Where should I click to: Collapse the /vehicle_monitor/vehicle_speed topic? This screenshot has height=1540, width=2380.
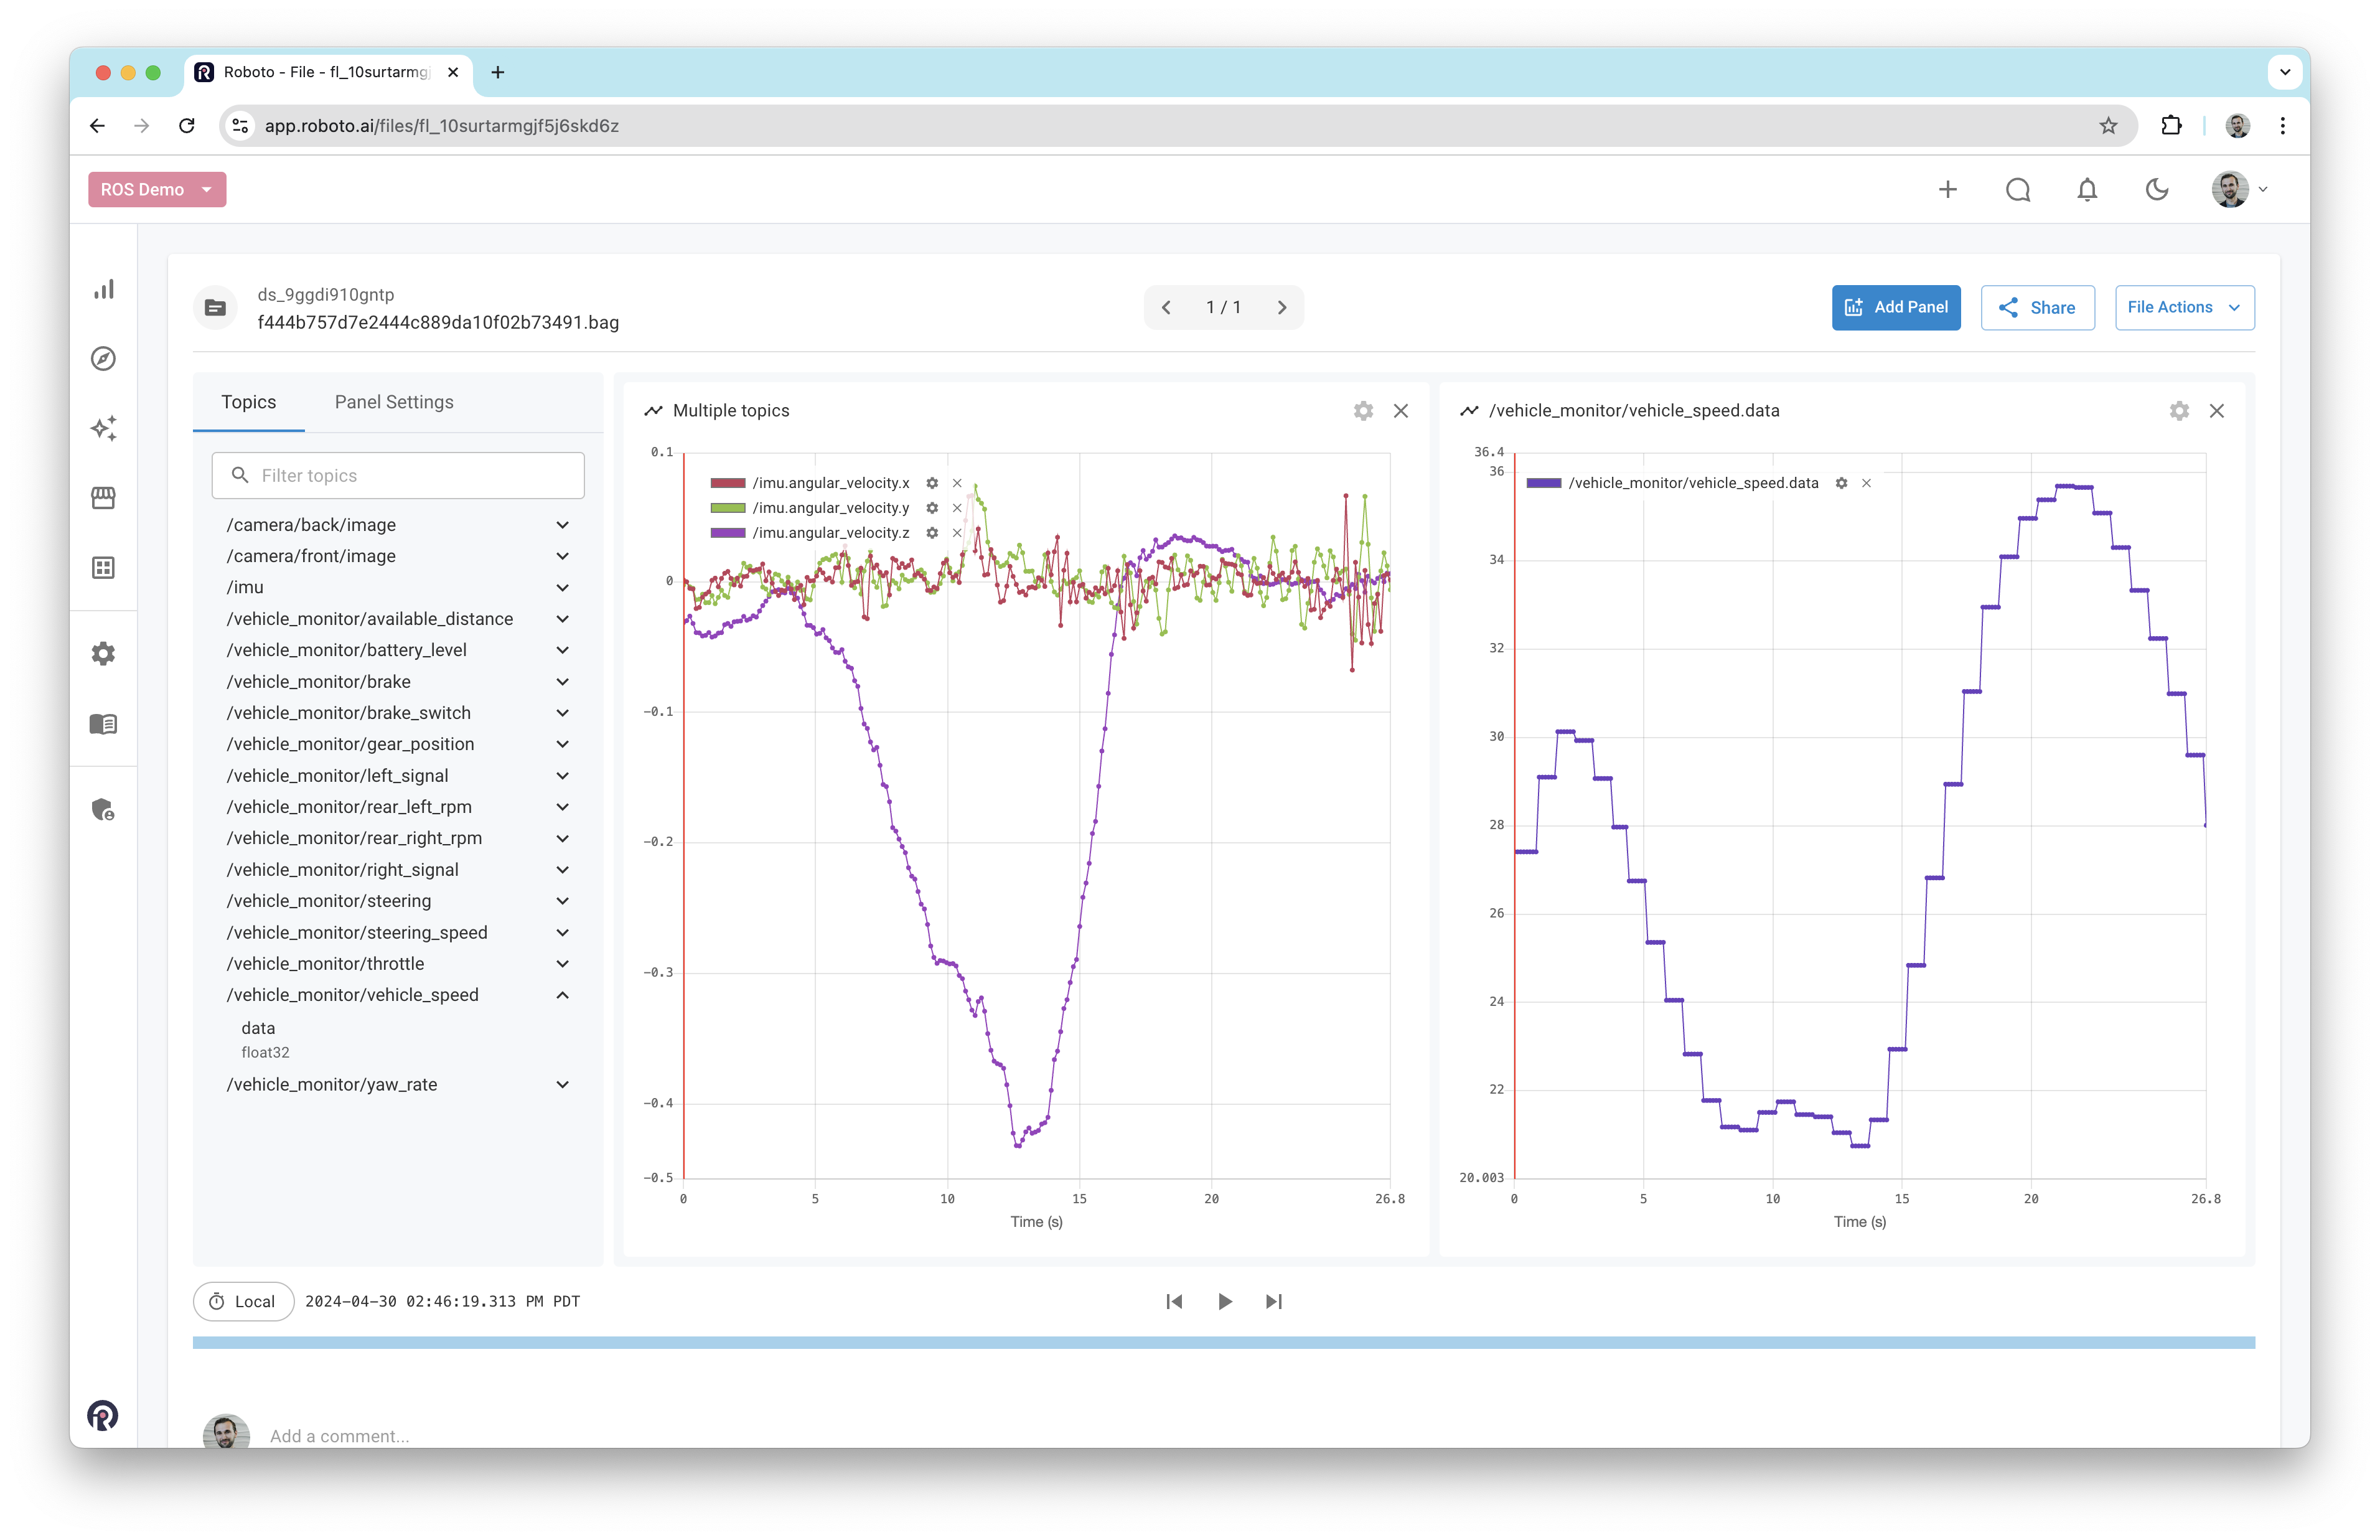[x=563, y=995]
